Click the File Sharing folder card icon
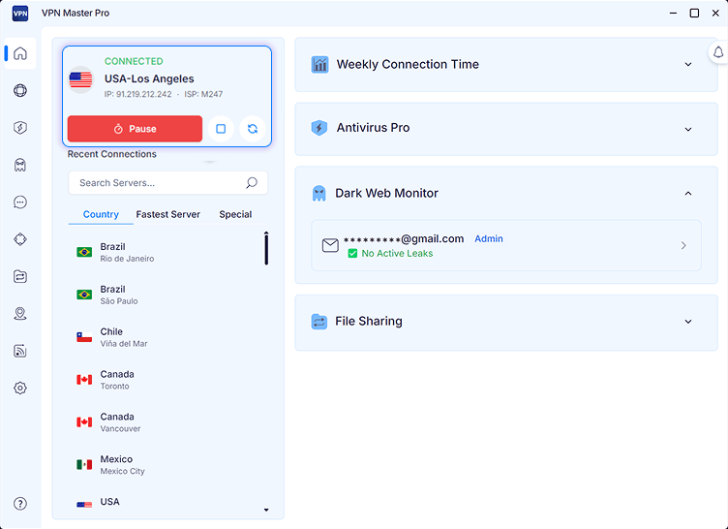 [x=318, y=322]
